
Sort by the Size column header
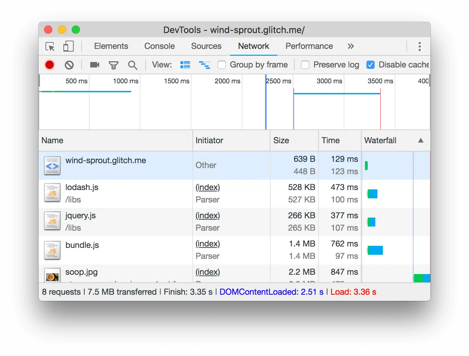[x=294, y=140]
